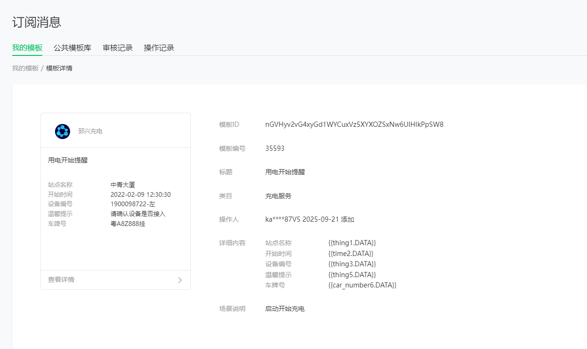This screenshot has width=587, height=349.
Task: Select the 操作记录 tab
Action: [x=159, y=47]
